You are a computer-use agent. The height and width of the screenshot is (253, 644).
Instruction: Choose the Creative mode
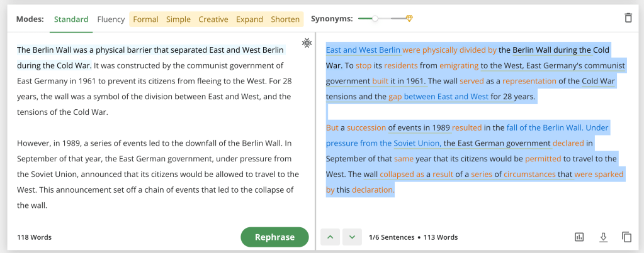click(x=213, y=19)
